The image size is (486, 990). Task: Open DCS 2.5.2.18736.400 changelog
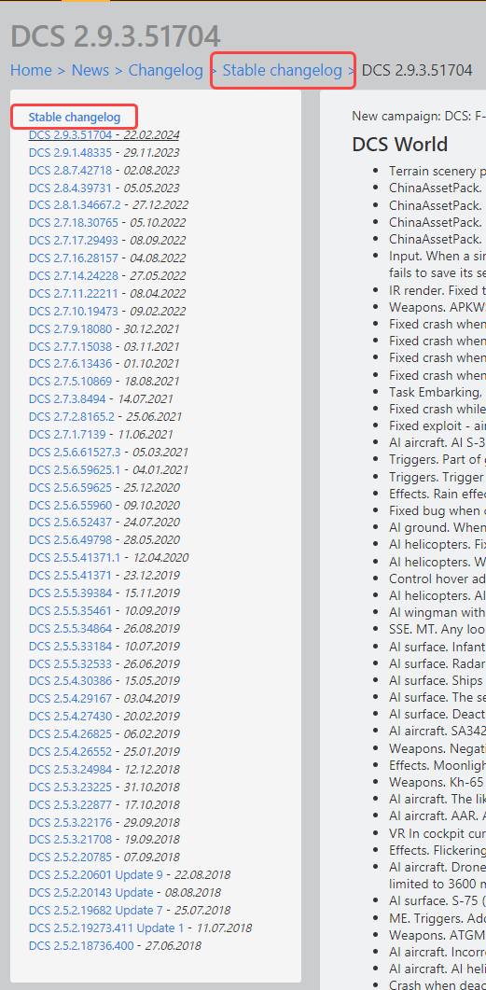pyautogui.click(x=81, y=946)
